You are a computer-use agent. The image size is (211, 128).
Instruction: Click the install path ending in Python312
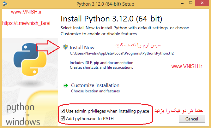(x=122, y=54)
